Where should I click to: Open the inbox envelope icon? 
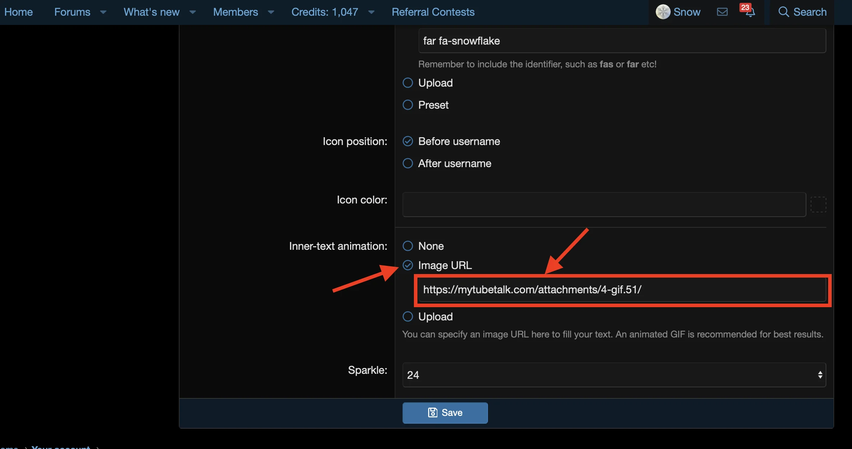click(x=722, y=12)
